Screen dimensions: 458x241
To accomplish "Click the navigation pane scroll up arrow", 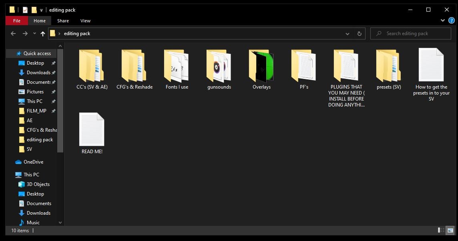I will pos(60,46).
